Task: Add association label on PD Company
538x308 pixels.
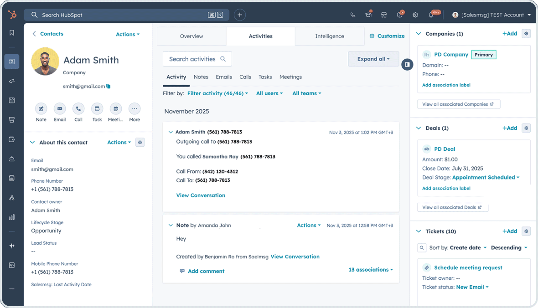Action: [446, 85]
